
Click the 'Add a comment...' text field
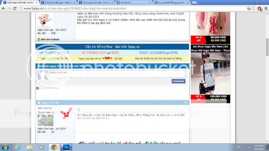117,74
